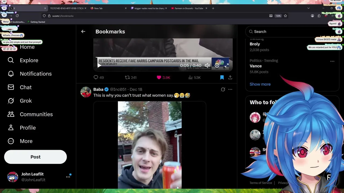View analytics showing 53K views
Screen dimensions: 344x193
194,77
